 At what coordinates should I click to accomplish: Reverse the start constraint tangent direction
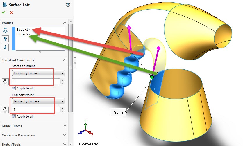(5, 82)
